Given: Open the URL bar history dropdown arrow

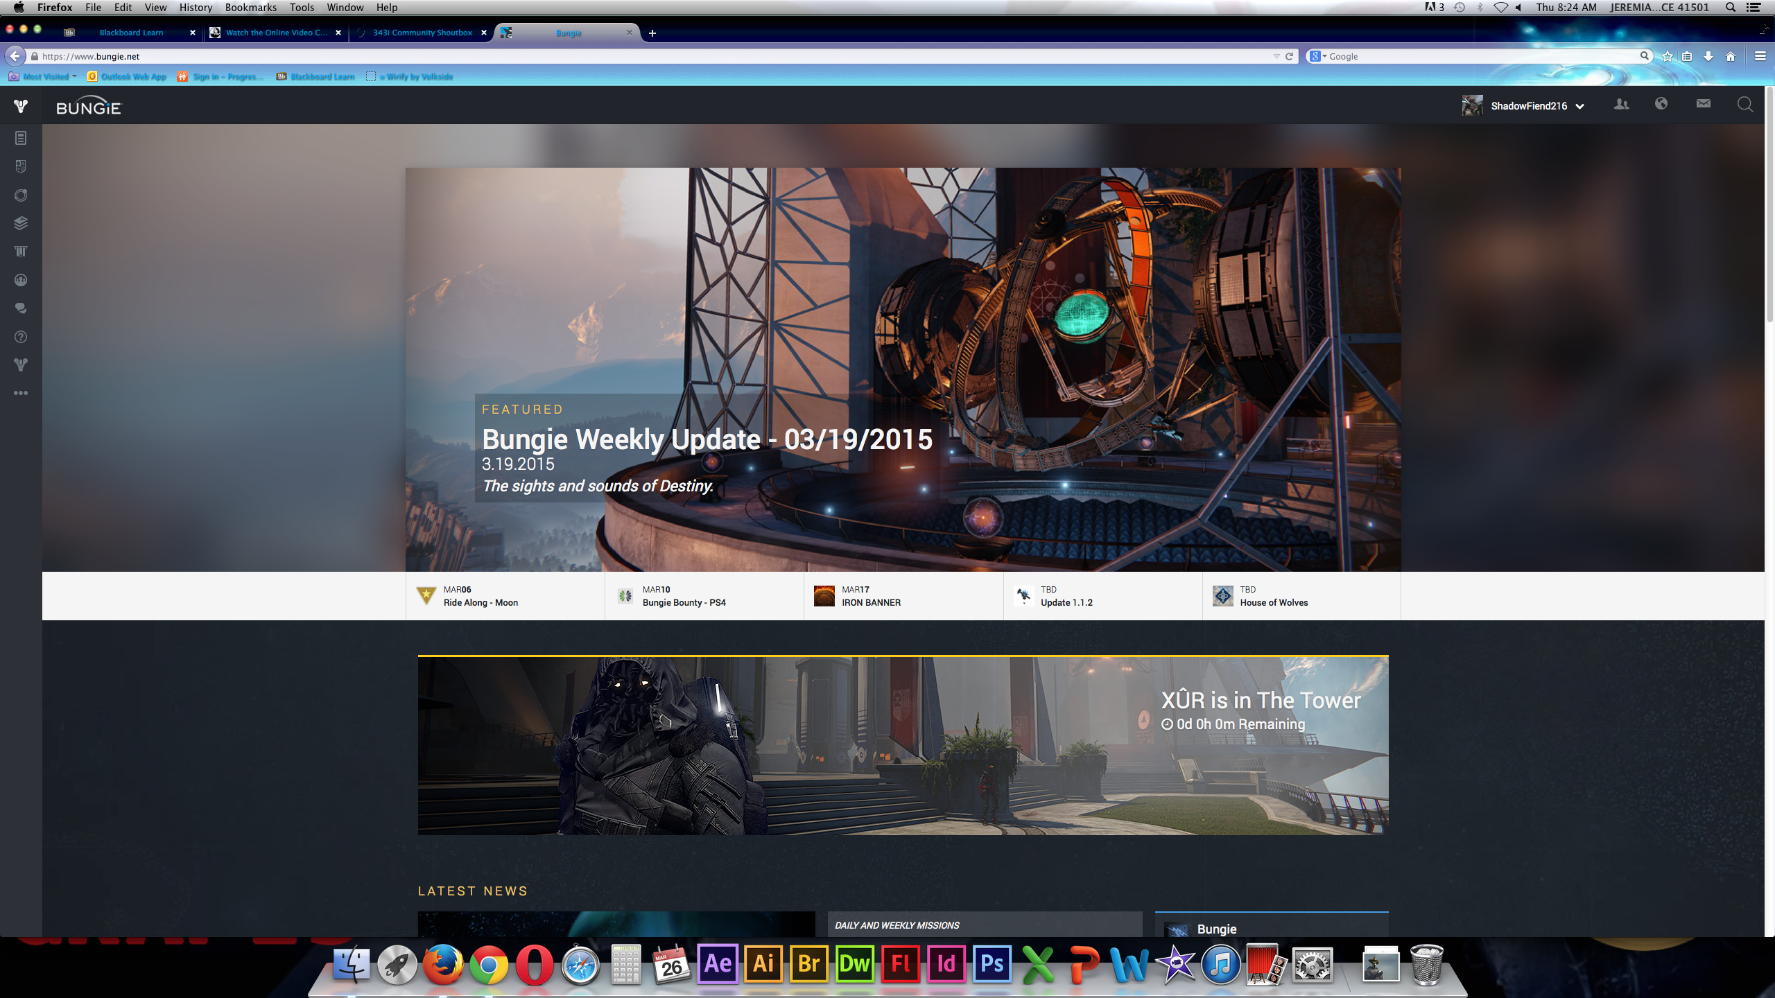Looking at the screenshot, I should coord(1276,56).
